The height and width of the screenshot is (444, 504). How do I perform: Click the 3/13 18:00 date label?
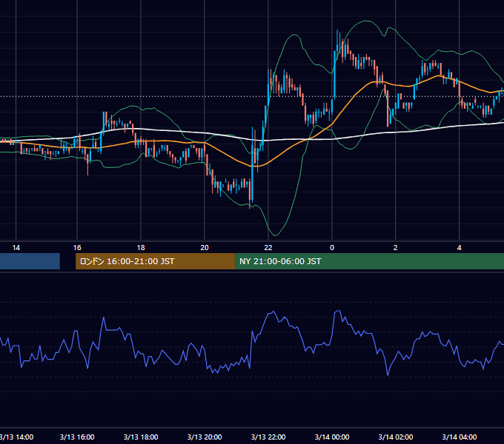tap(141, 437)
